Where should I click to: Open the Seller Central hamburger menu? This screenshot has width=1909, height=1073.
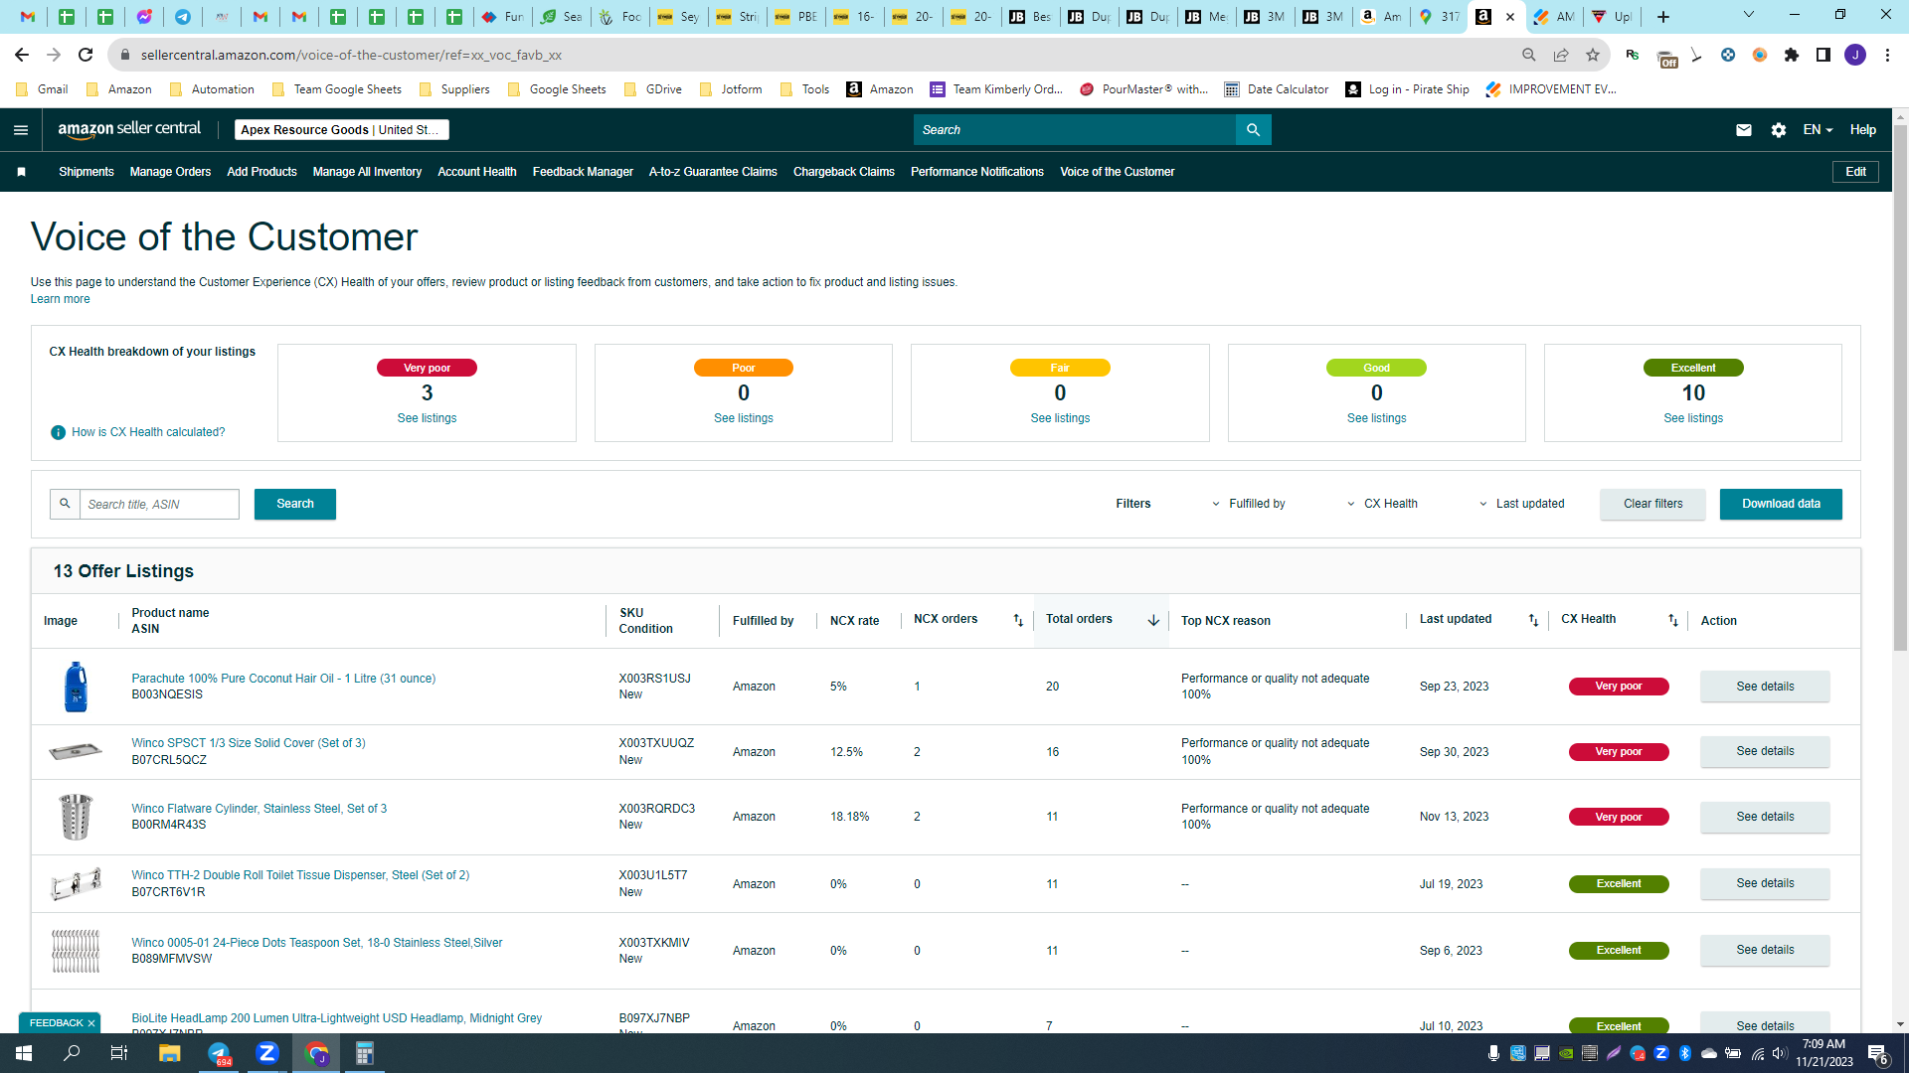[21, 130]
